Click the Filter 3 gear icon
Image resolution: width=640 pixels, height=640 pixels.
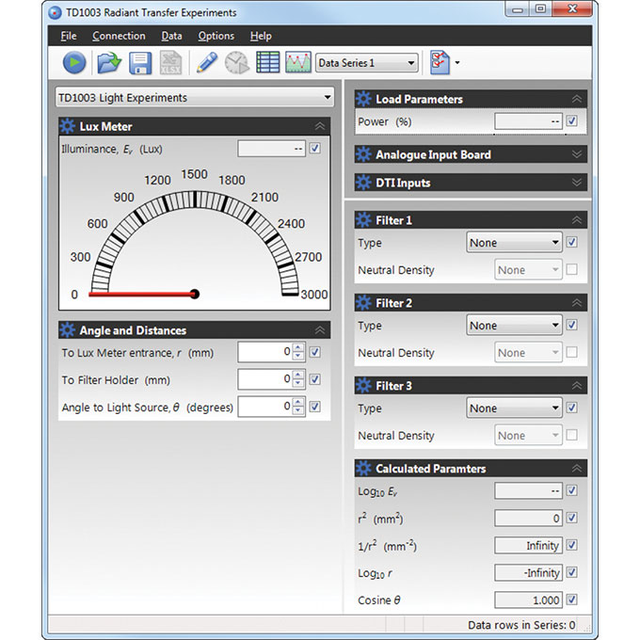click(363, 386)
